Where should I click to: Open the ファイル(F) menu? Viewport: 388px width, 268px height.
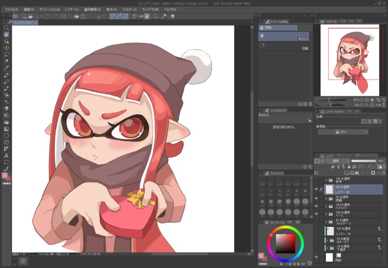tap(12, 9)
